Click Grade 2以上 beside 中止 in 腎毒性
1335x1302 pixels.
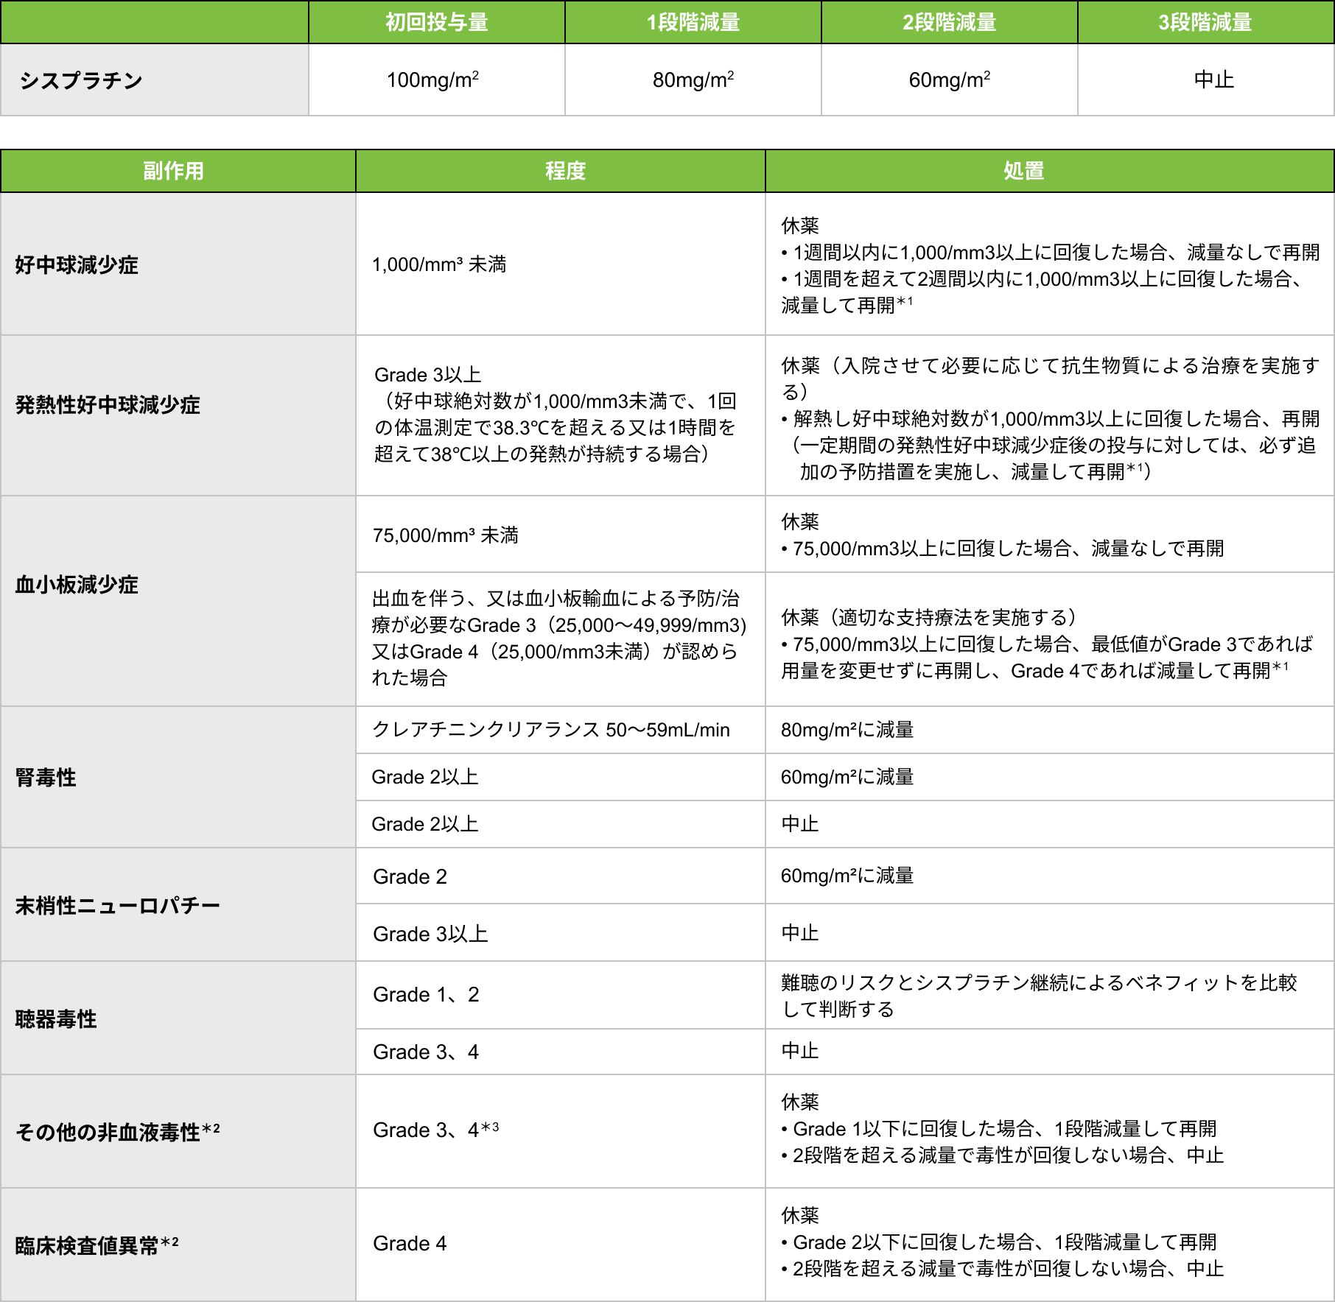(x=560, y=824)
